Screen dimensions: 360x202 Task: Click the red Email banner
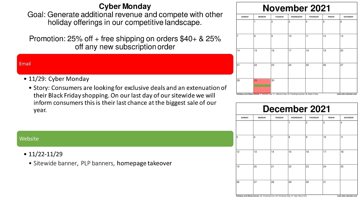[125, 64]
